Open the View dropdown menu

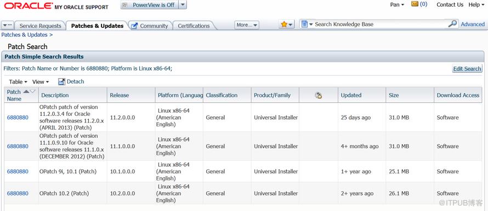41,82
